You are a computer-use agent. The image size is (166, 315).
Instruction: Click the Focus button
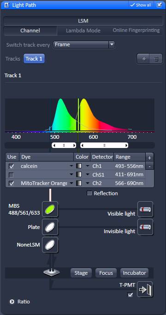point(106,273)
